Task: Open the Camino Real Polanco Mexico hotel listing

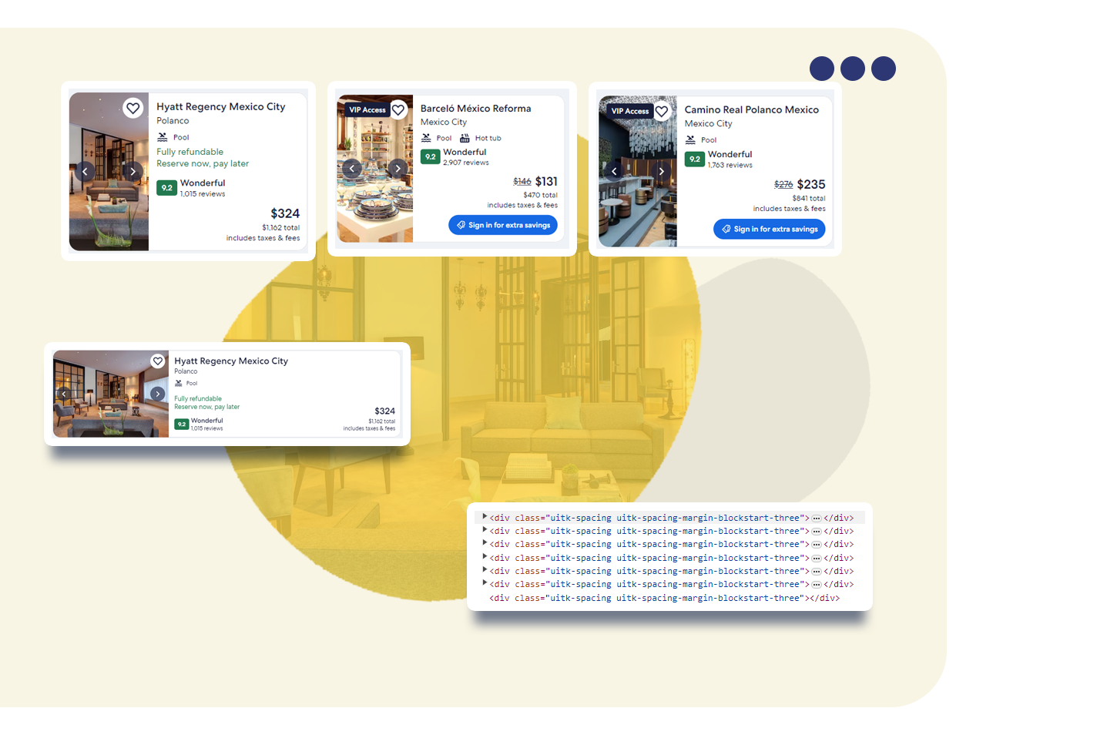Action: click(x=753, y=109)
